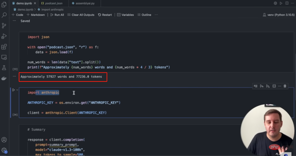Select the venv Python 3.10.5 kernel

click(279, 15)
